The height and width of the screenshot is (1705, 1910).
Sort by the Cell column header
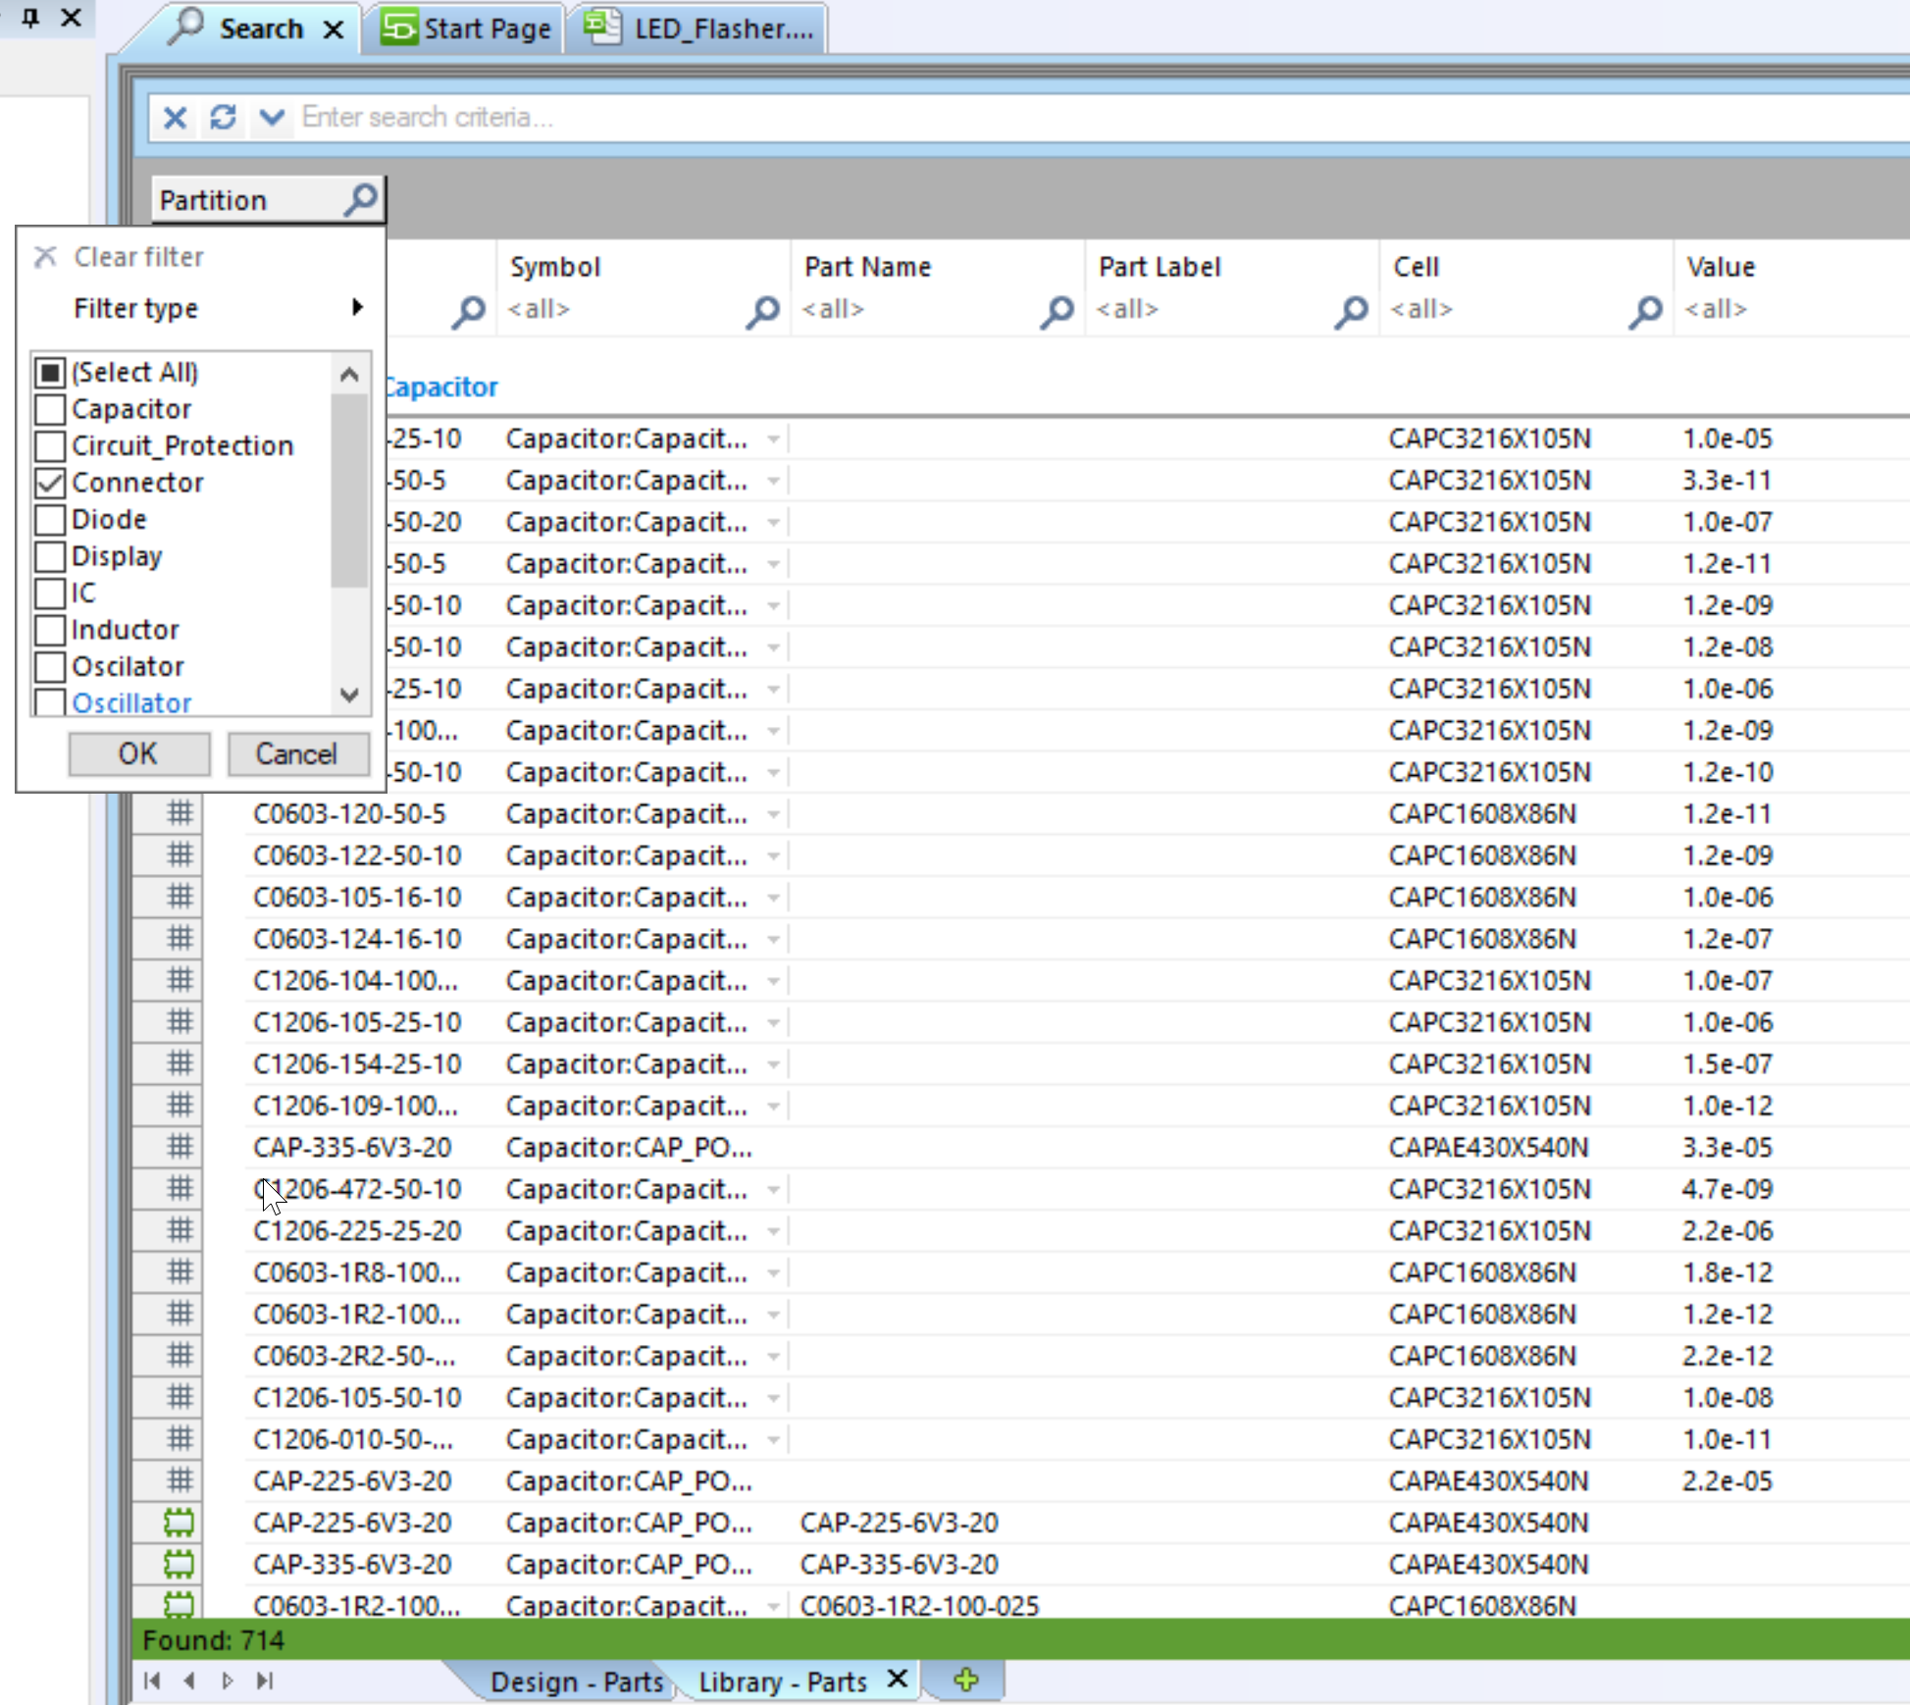coord(1416,267)
